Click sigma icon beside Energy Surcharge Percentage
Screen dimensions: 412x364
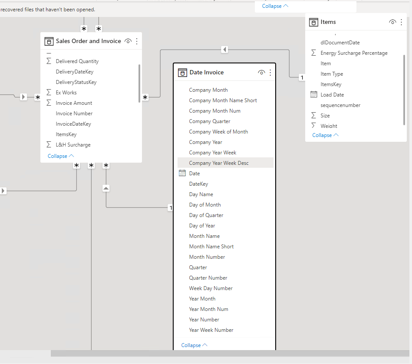coord(313,53)
